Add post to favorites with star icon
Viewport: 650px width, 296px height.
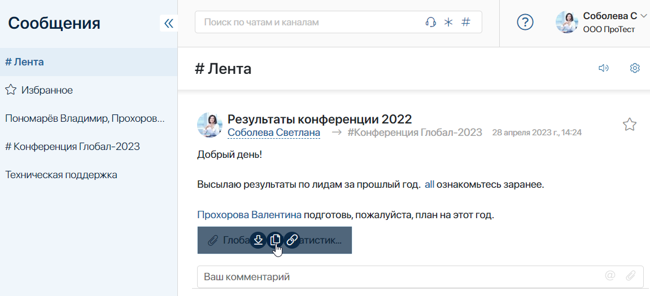[x=630, y=125]
